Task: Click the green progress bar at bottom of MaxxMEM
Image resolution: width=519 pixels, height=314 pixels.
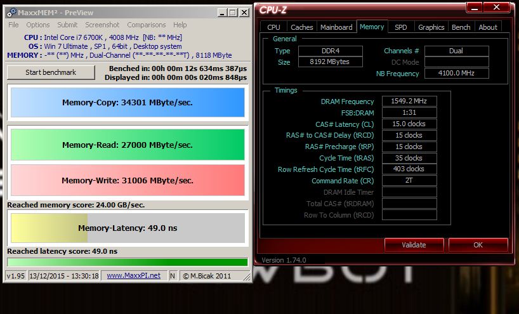Action: click(x=128, y=262)
